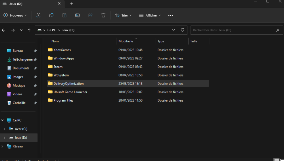Sort by the Nom column header
This screenshot has width=284, height=161.
[x=55, y=41]
